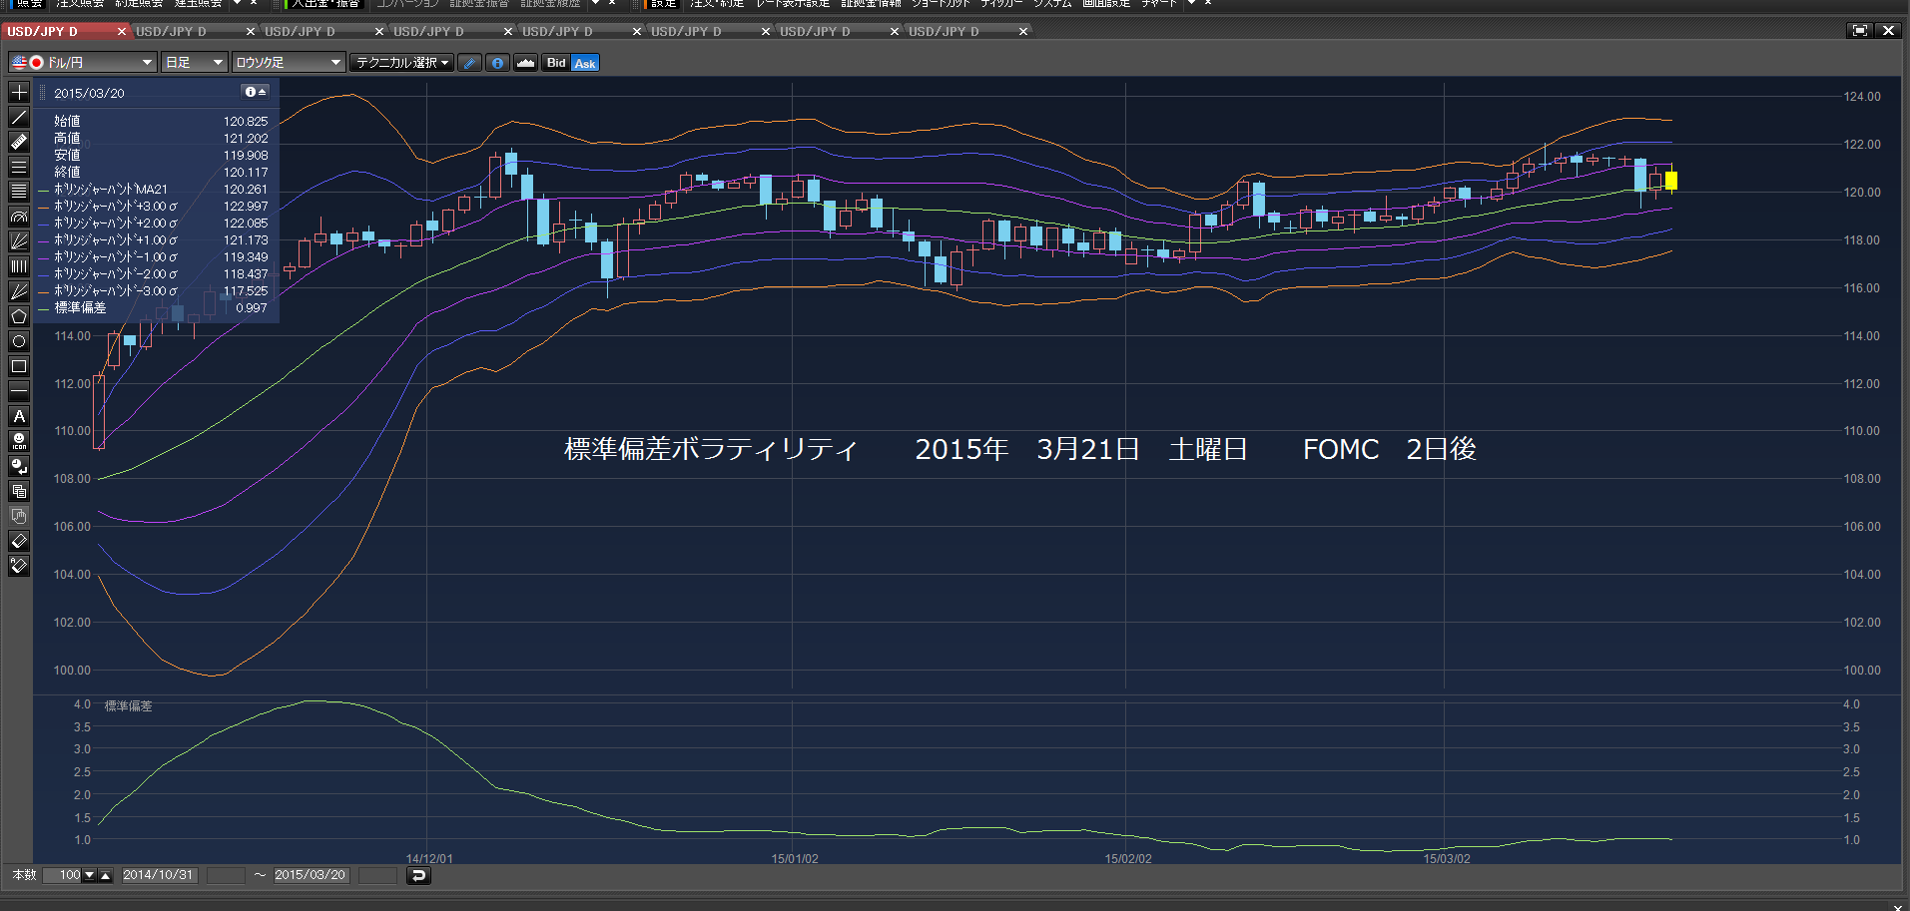Open the 画面設定 menu in the top bar
Image resolution: width=1910 pixels, height=911 pixels.
1106,4
